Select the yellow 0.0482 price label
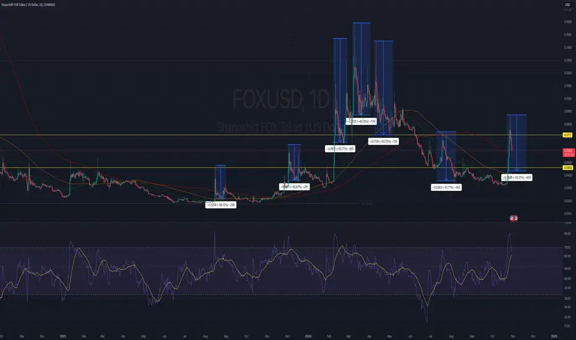Screen dimensions: 576x340 click(567, 168)
